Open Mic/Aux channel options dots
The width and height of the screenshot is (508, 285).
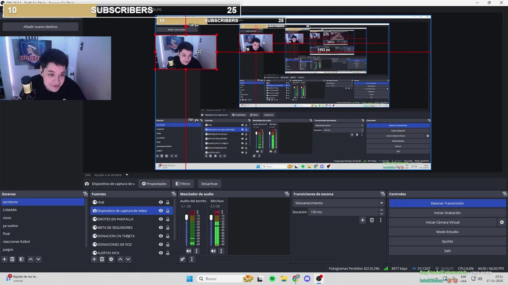tap(221, 251)
